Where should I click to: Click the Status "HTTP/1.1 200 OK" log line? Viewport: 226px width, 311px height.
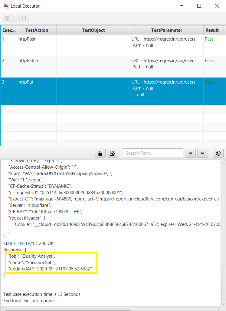(29, 243)
